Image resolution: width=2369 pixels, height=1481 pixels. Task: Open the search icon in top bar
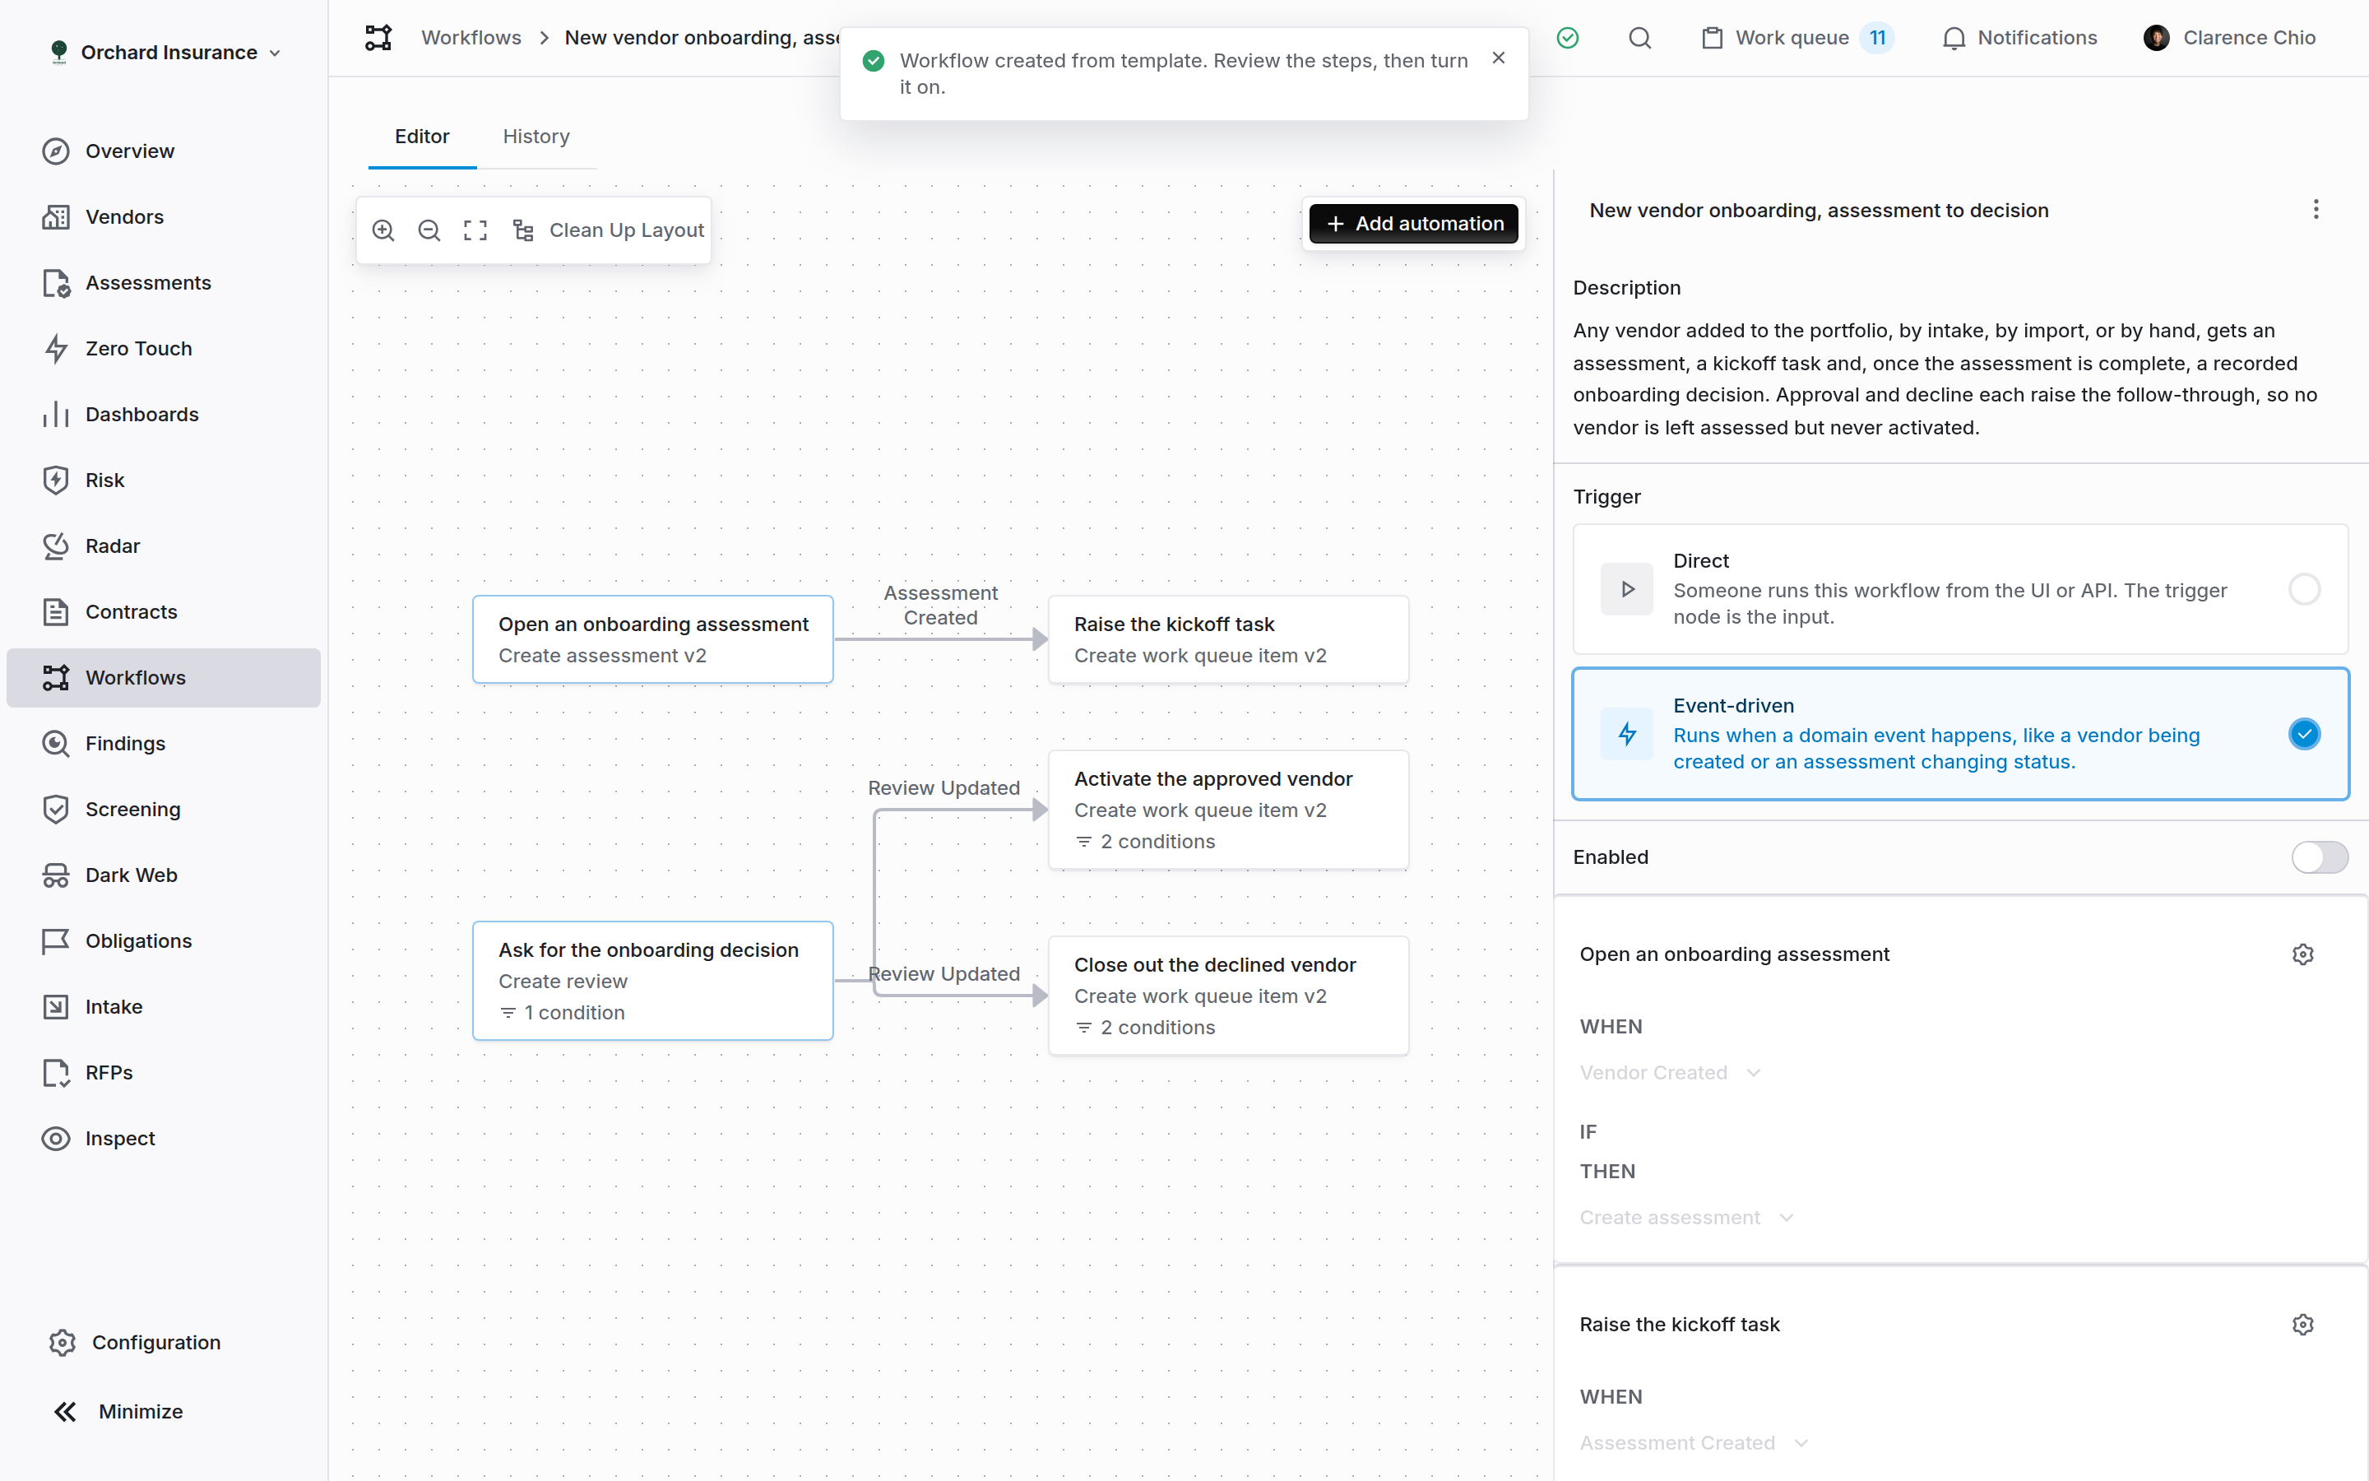(1639, 38)
